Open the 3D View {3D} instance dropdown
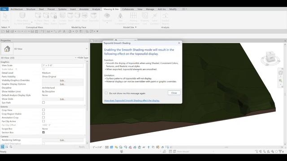287x161 pixels. (x=76, y=58)
